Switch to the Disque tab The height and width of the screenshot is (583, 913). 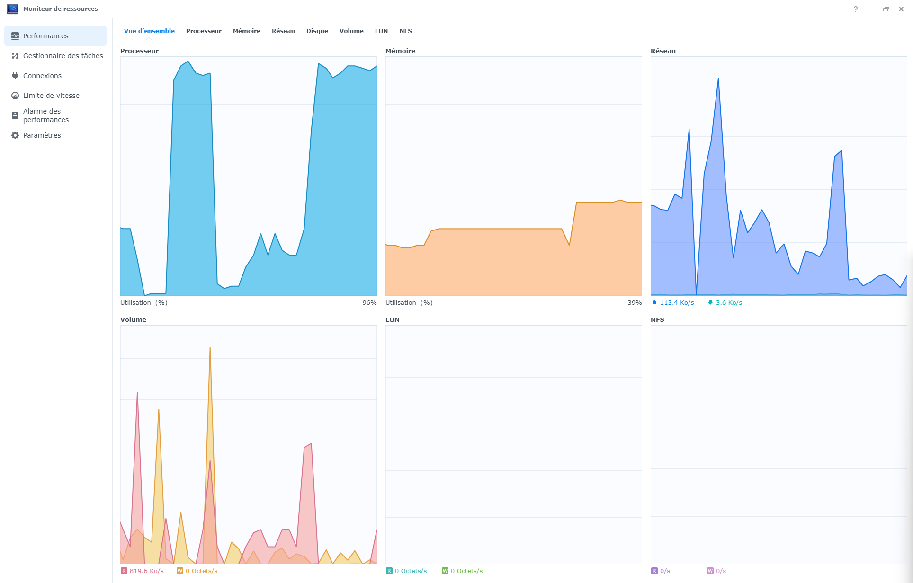click(317, 31)
